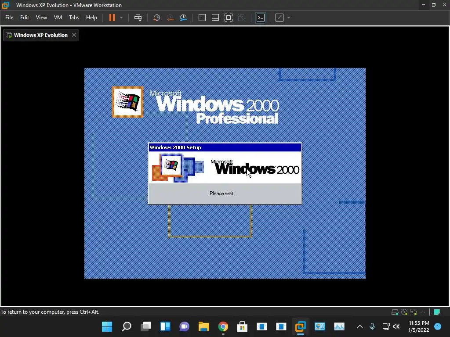
Task: Take a snapshot of this virtual machine
Action: pyautogui.click(x=156, y=18)
